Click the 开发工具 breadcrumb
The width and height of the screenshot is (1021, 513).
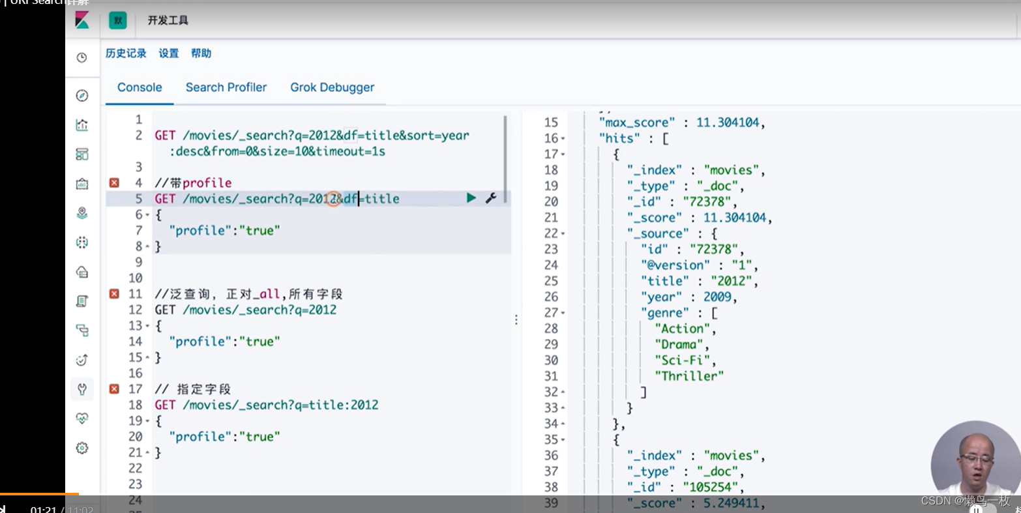[x=168, y=20]
